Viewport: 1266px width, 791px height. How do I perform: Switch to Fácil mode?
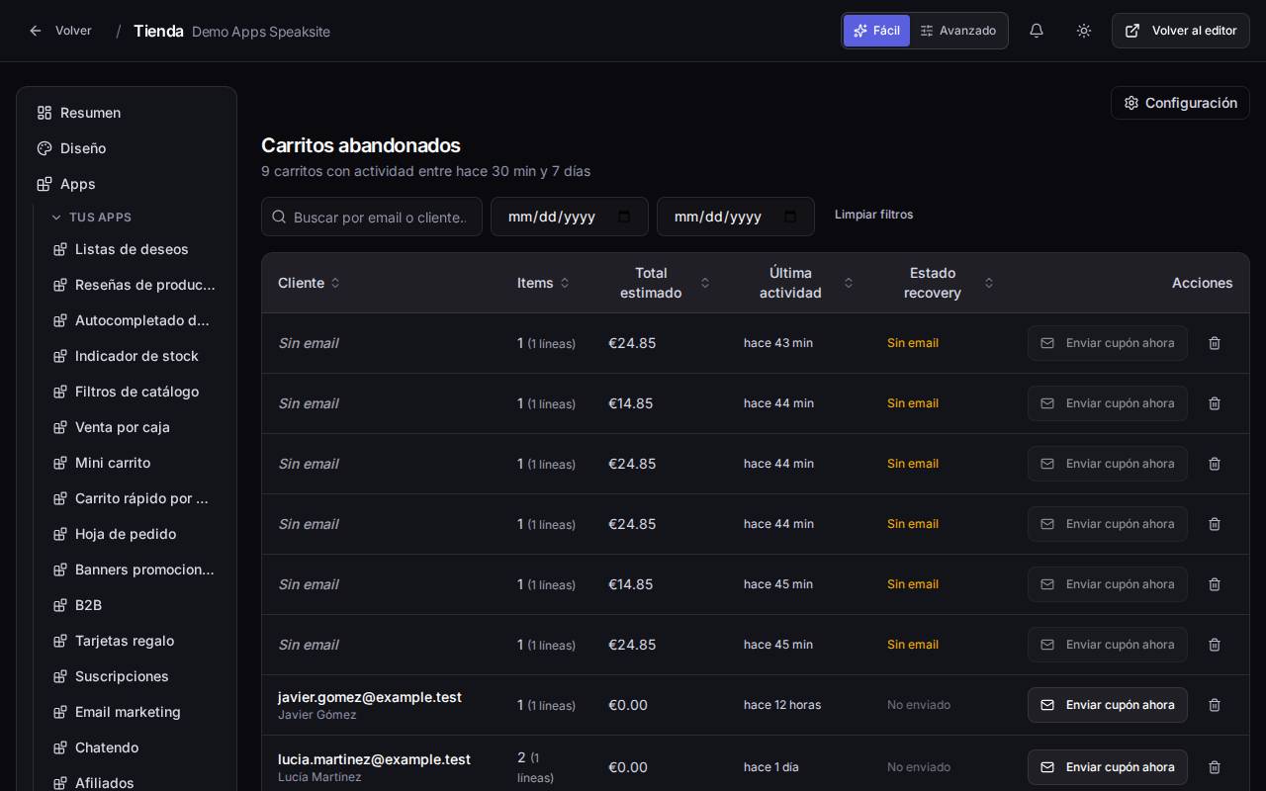tap(876, 31)
